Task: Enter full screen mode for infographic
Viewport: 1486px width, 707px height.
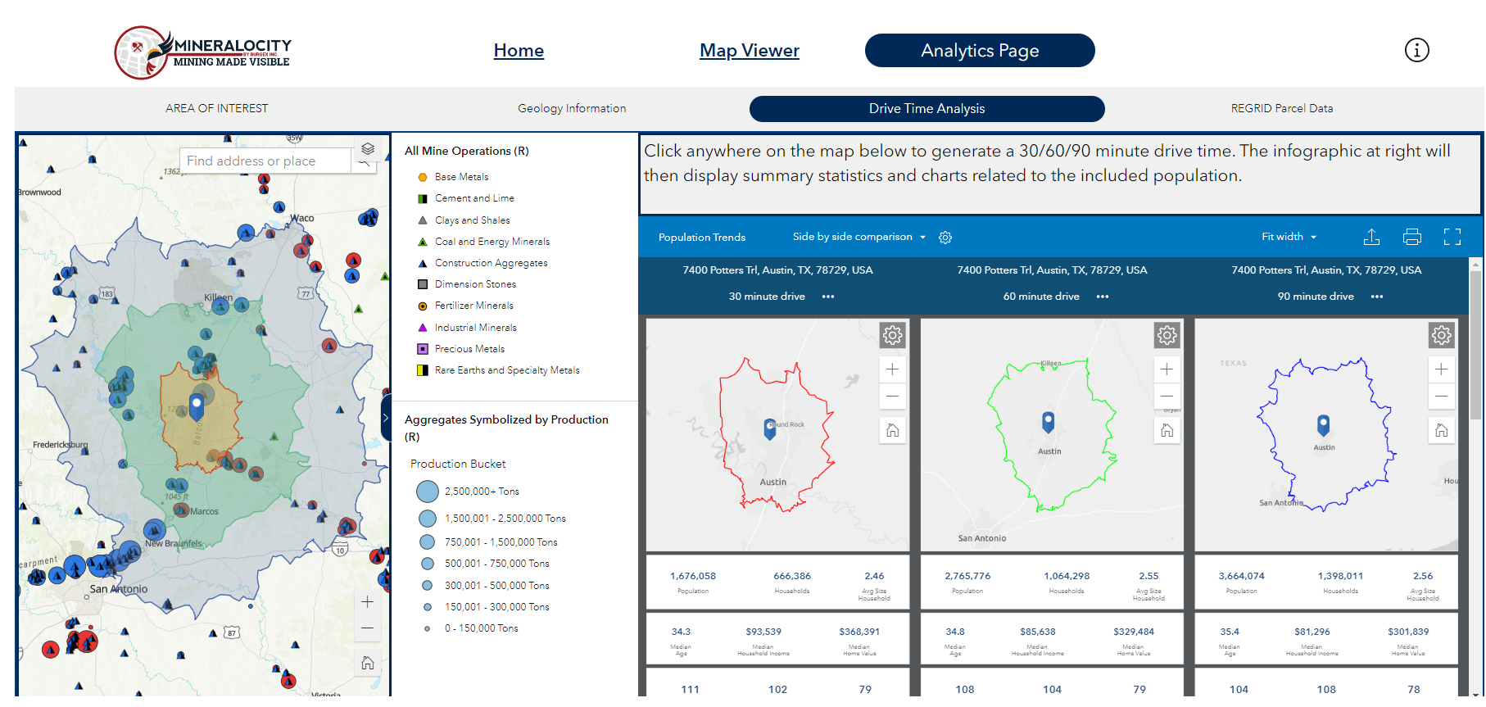Action: [1452, 237]
